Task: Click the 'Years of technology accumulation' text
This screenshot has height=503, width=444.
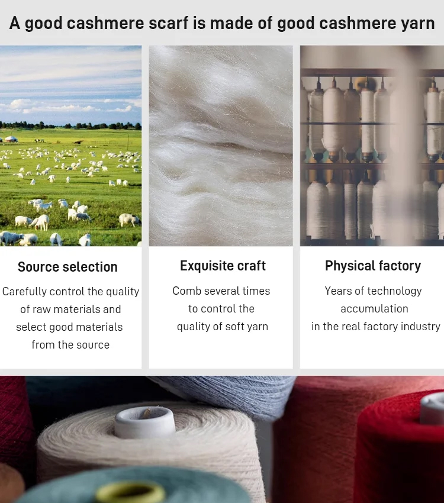Action: [x=374, y=299]
